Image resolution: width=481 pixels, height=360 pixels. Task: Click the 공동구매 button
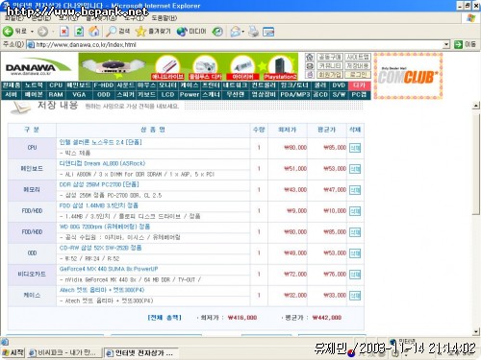(330, 58)
